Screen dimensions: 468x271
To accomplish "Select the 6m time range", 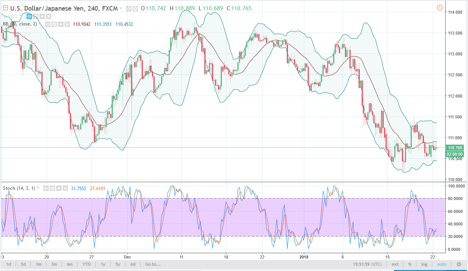I will click(x=70, y=264).
